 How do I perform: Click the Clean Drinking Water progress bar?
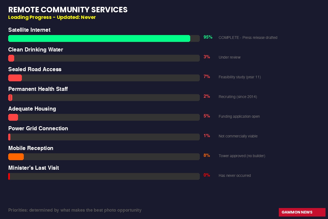pos(104,58)
